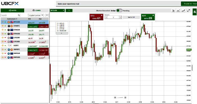This screenshot has height=104, width=197.
Task: Open user account icon at right edge
Action: pyautogui.click(x=195, y=12)
